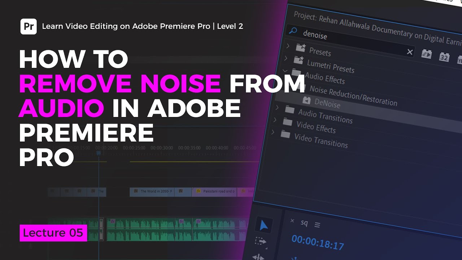Collapse the Audio Effects bin
Screen dimensions: 462x260
[x=284, y=71]
